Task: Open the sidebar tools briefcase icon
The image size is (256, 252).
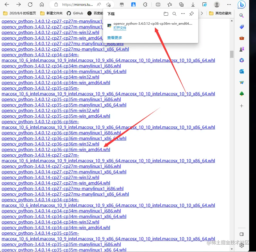Action: tap(242, 38)
